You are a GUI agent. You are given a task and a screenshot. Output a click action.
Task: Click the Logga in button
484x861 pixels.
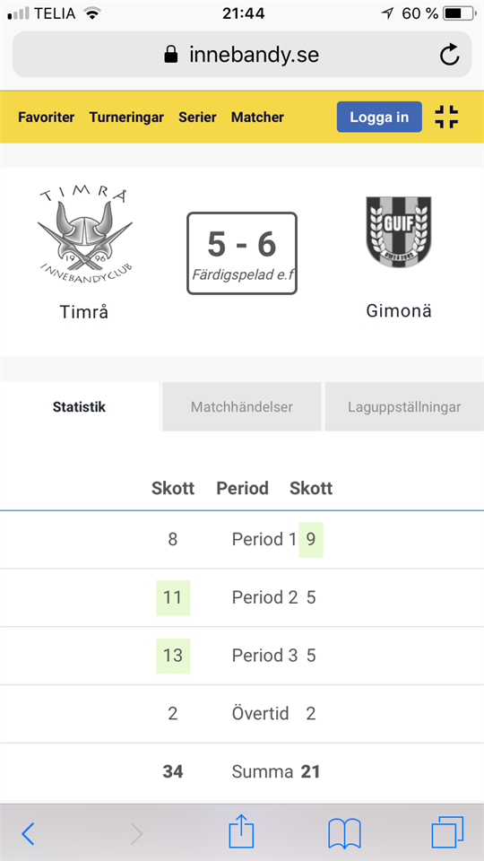pos(379,117)
